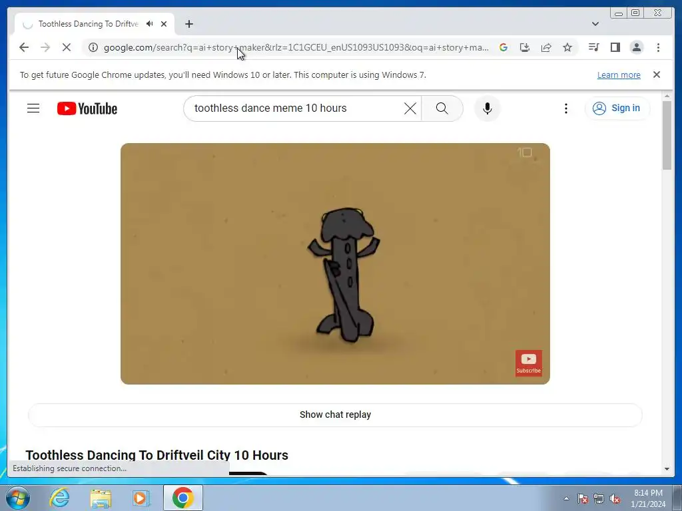682x511 pixels.
Task: Toggle the Chrome side panel icon
Action: 615,47
